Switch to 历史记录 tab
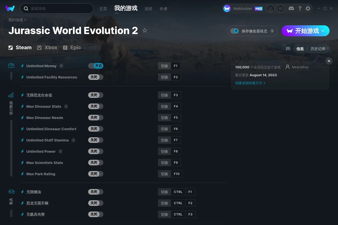Screen dimensions: 338x225 point(318,49)
